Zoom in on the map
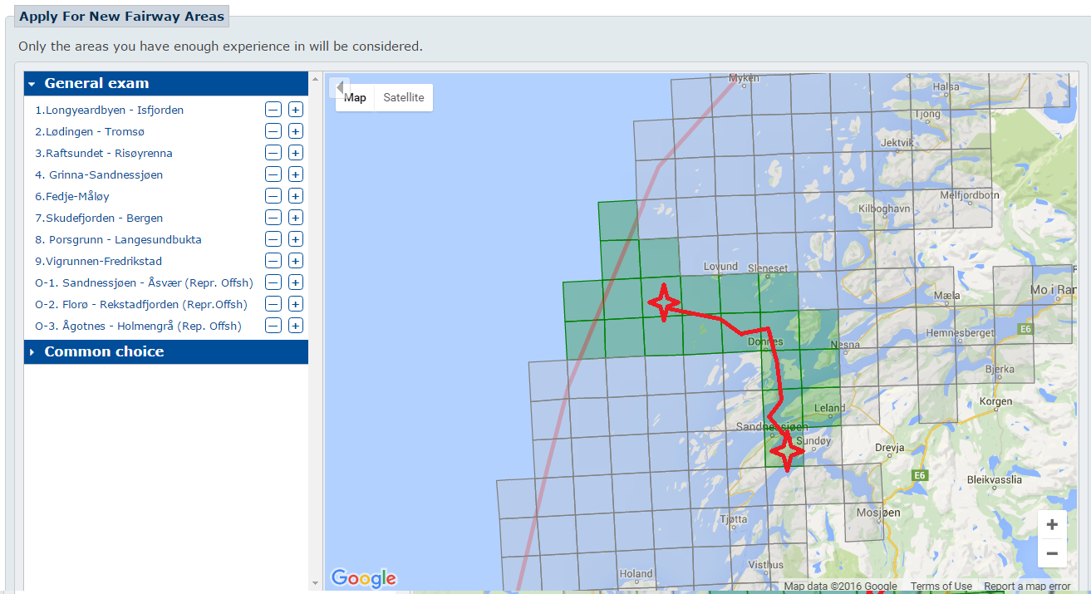Screen dimensions: 1091x594 (1052, 525)
